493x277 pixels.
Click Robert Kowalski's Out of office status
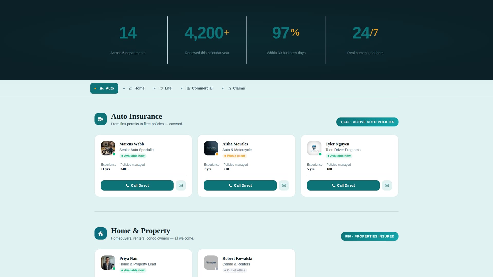[235, 270]
